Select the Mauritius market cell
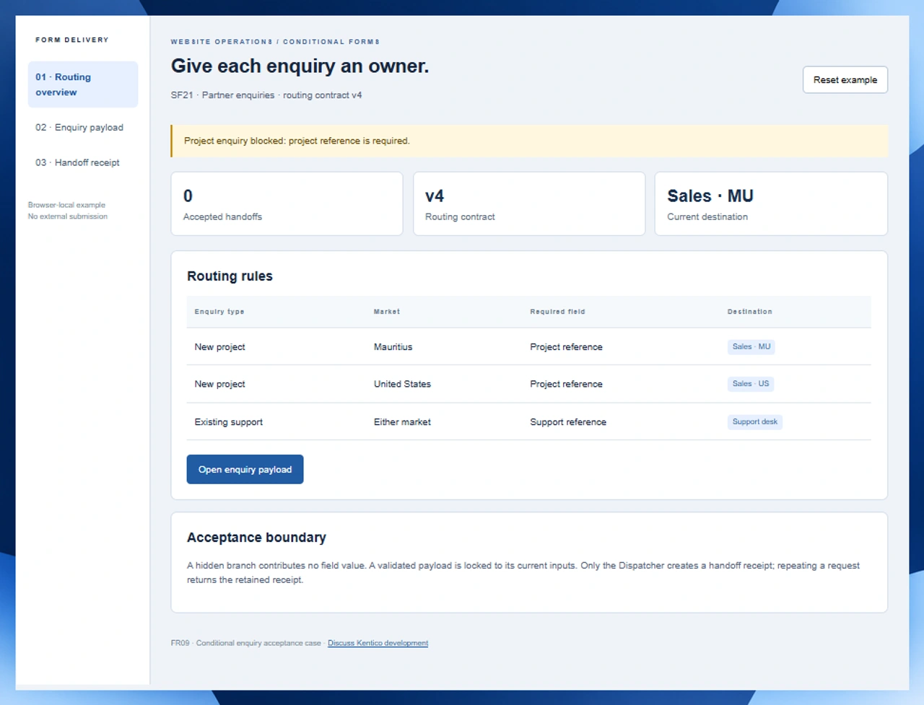Screen dimensions: 924x705 [393, 347]
